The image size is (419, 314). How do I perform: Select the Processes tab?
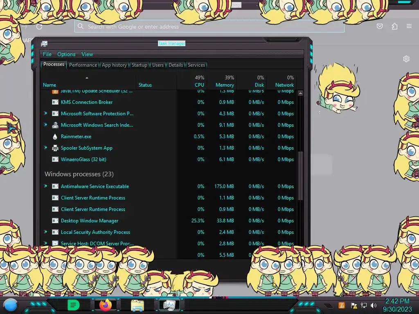click(54, 64)
